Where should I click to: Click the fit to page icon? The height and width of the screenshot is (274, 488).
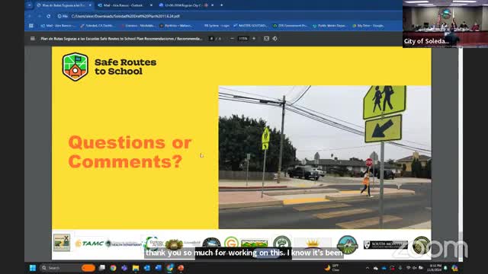(266, 39)
